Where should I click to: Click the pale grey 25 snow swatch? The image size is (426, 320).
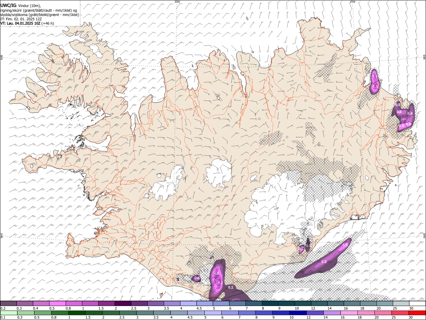[401, 304]
